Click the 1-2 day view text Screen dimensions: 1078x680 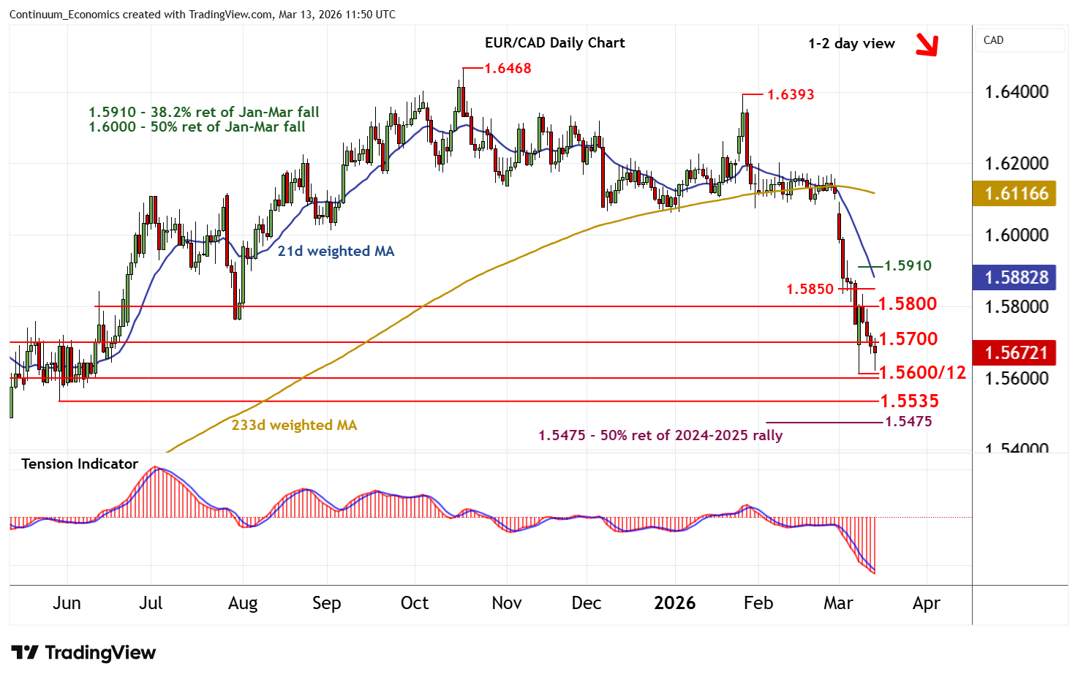pyautogui.click(x=851, y=43)
